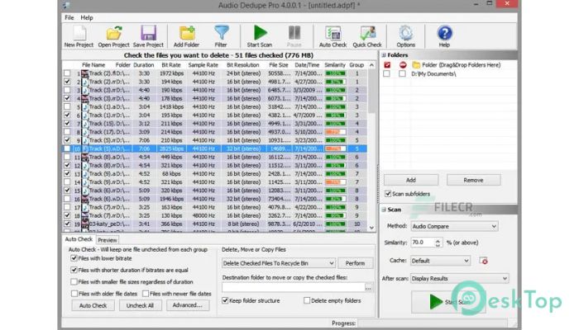Sort by the Duration column header

(x=144, y=65)
